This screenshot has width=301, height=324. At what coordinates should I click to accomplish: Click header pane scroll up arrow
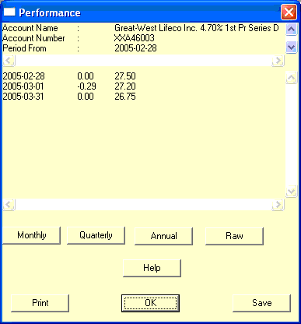291,30
